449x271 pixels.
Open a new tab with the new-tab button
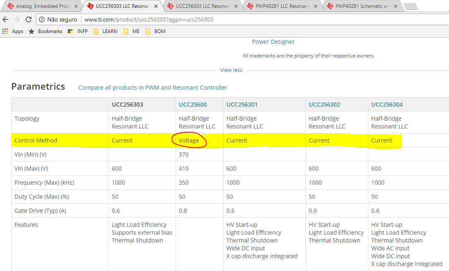(411, 6)
